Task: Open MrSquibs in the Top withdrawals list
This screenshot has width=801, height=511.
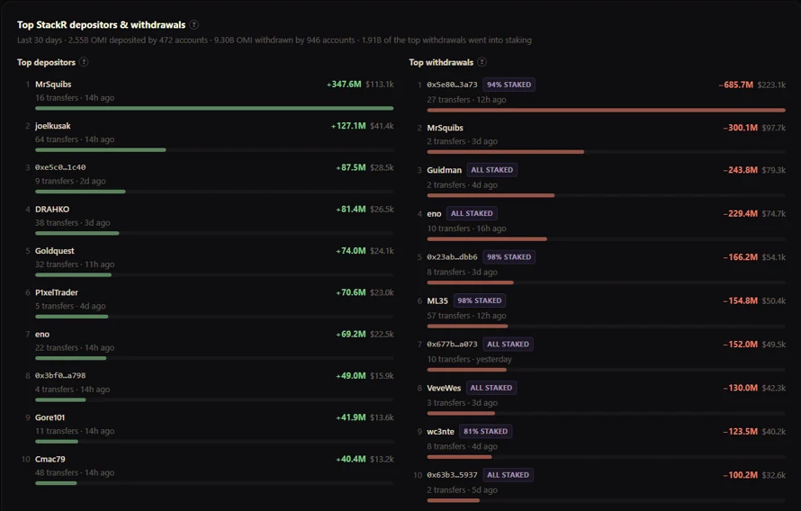Action: pos(445,128)
